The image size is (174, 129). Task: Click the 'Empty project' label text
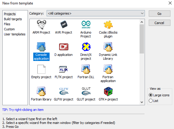click(41, 77)
